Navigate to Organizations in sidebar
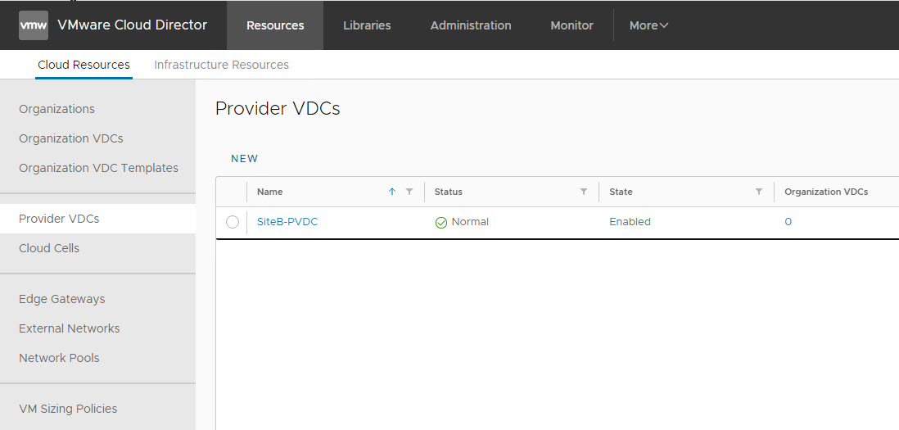 click(56, 109)
